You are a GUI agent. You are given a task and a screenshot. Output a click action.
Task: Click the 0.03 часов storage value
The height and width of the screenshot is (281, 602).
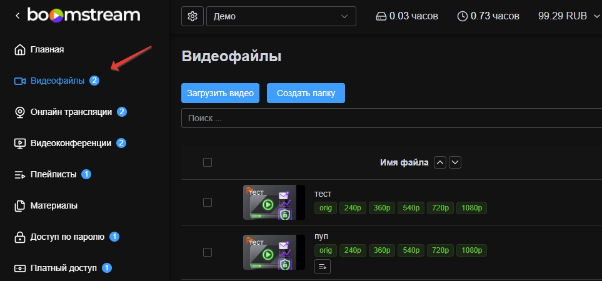coord(413,16)
